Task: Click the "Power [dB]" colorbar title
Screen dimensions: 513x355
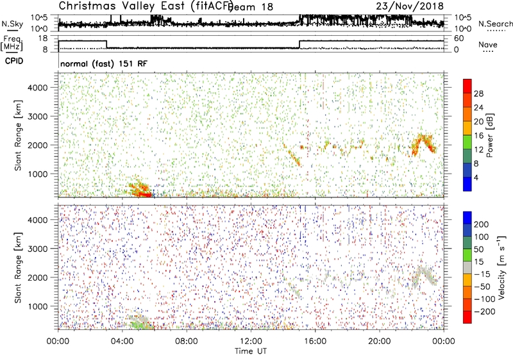Action: (489, 135)
